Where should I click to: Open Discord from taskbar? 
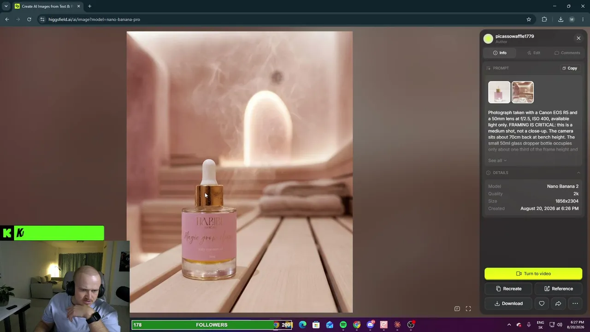point(370,325)
